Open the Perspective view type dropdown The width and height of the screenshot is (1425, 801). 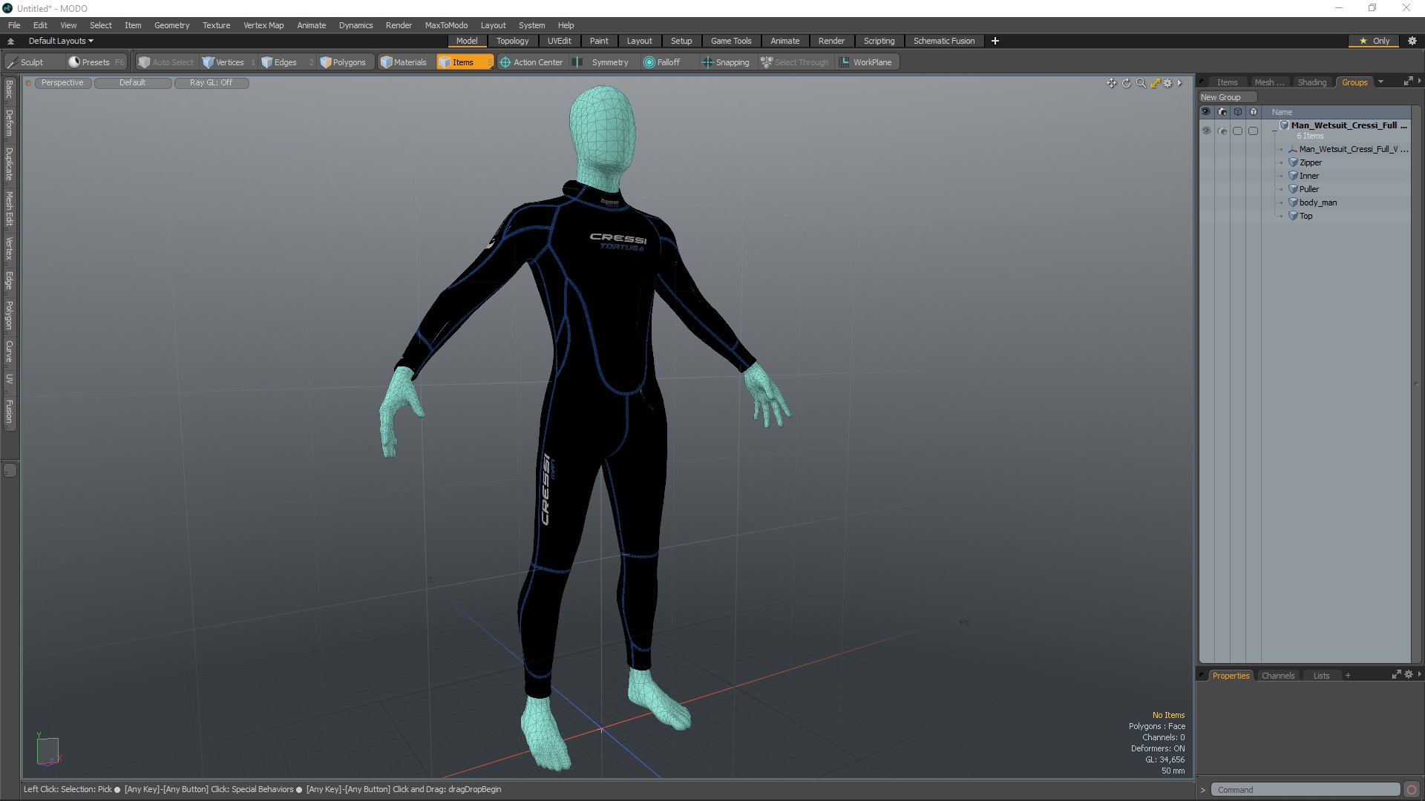coord(63,83)
